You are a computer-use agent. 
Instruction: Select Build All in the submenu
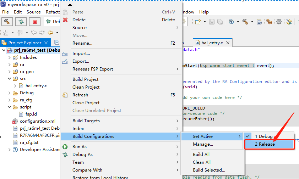(201, 155)
